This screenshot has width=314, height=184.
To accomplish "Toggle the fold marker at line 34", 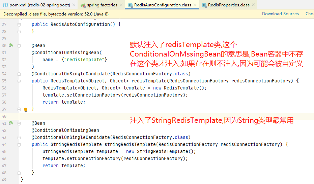I will [19, 74].
